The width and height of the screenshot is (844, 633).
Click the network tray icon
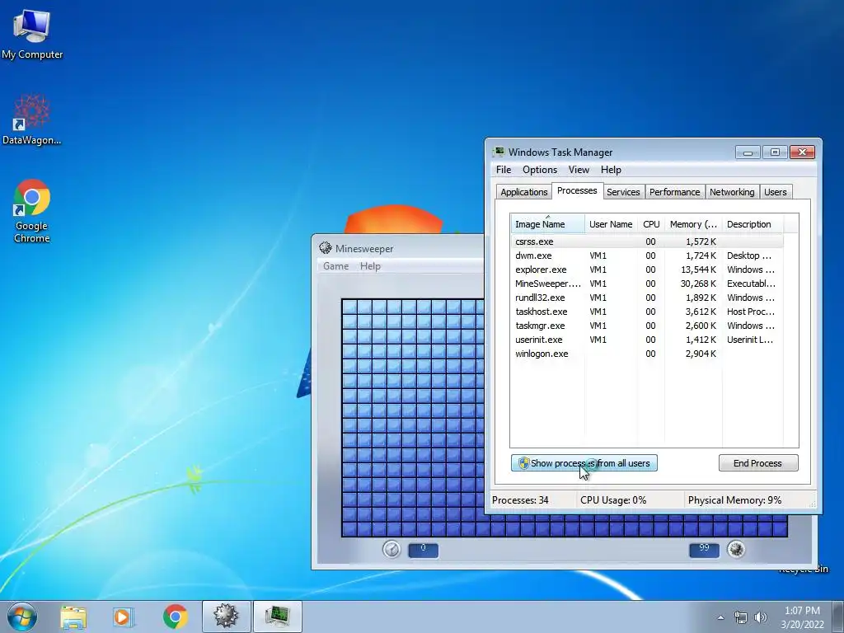(x=741, y=617)
